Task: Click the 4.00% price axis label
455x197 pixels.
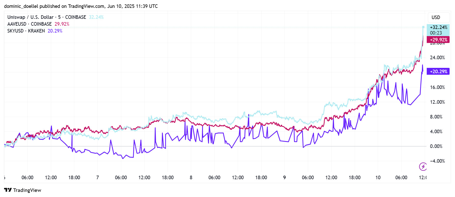Action: point(436,131)
